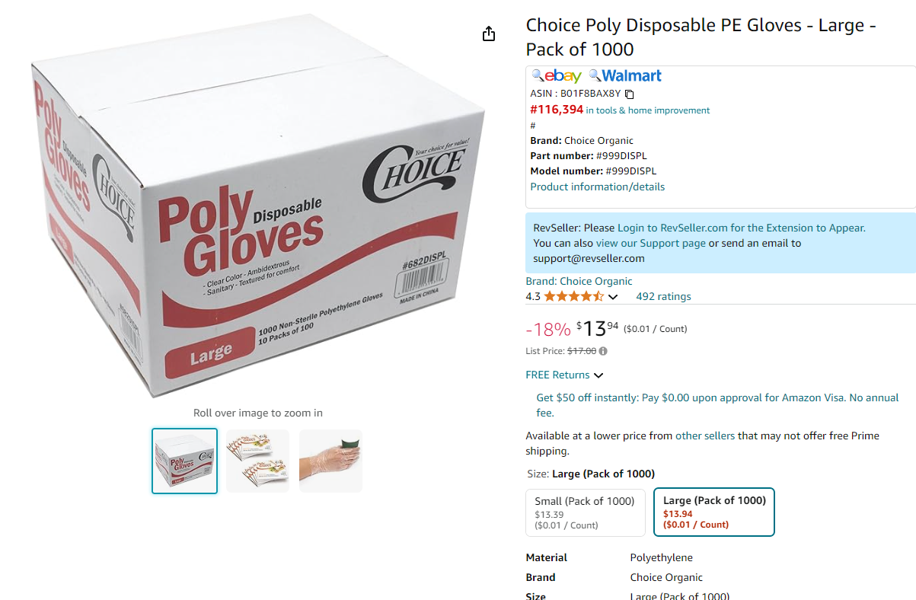Select Large (Pack of 1000) size option
Image resolution: width=916 pixels, height=600 pixels.
[714, 512]
